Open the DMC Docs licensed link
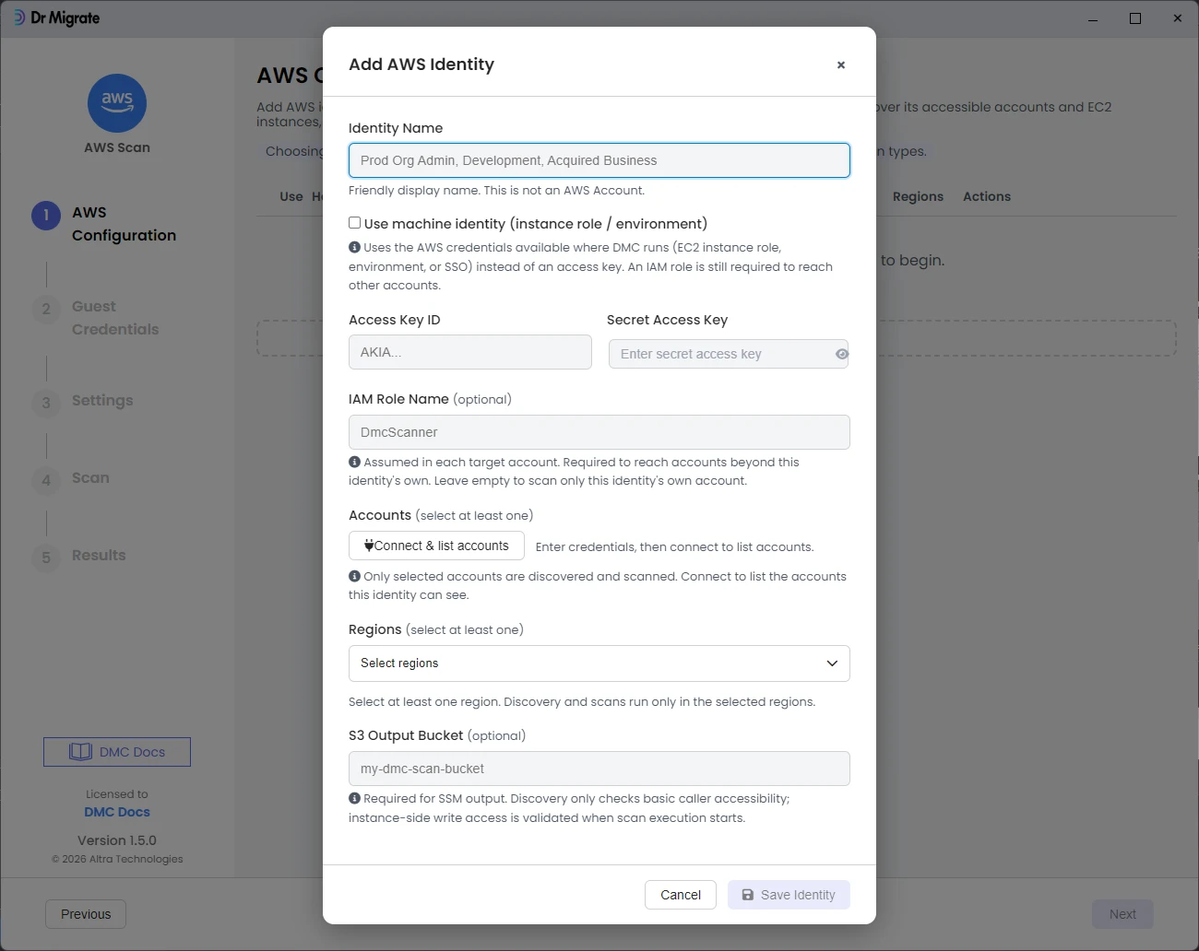Viewport: 1199px width, 951px height. 117,812
